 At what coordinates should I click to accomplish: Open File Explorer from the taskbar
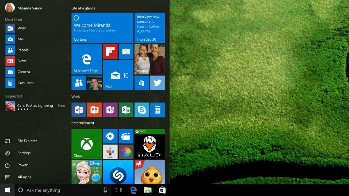pyautogui.click(x=148, y=190)
